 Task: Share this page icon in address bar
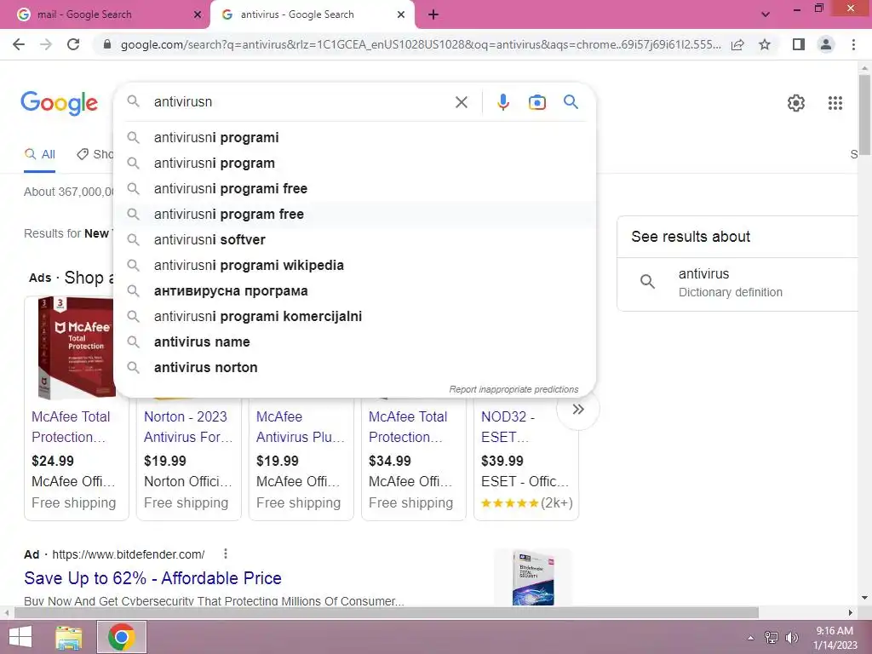point(737,44)
